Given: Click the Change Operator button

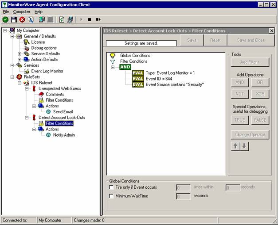Looking at the screenshot, I should pos(250,135).
